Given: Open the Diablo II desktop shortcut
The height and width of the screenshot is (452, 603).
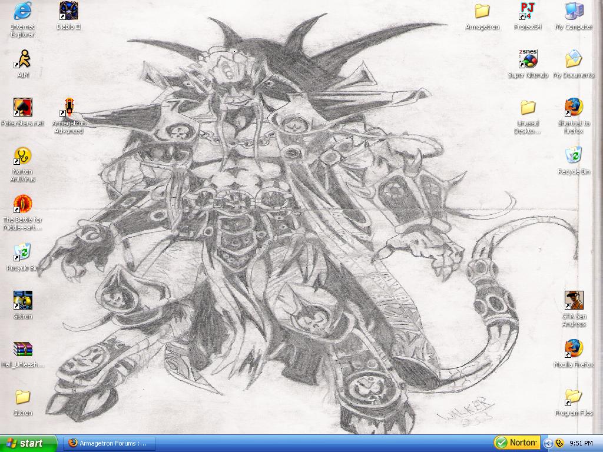Looking at the screenshot, I should pos(68,12).
